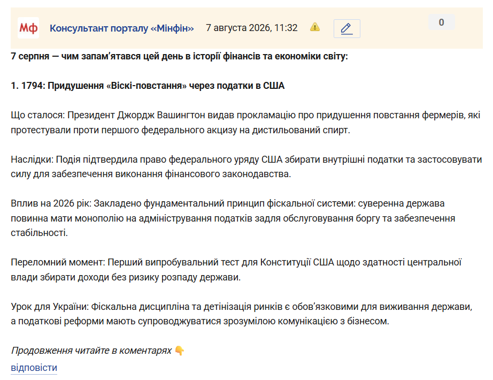The image size is (493, 380).
Task: Click the pointing-down hand emoji
Action: (180, 351)
